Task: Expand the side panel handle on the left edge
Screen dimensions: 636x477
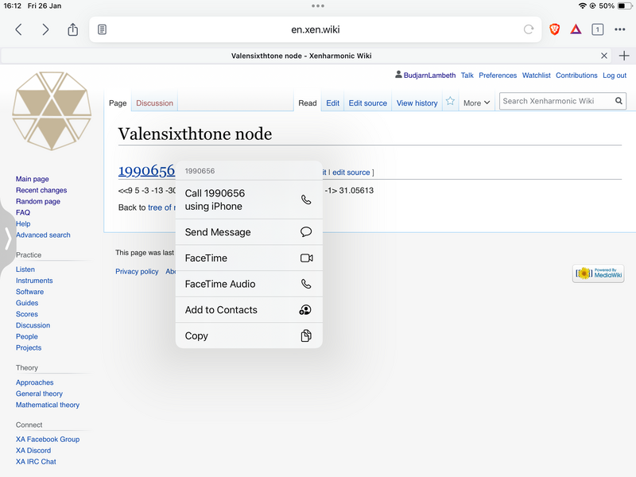Action: pos(8,238)
